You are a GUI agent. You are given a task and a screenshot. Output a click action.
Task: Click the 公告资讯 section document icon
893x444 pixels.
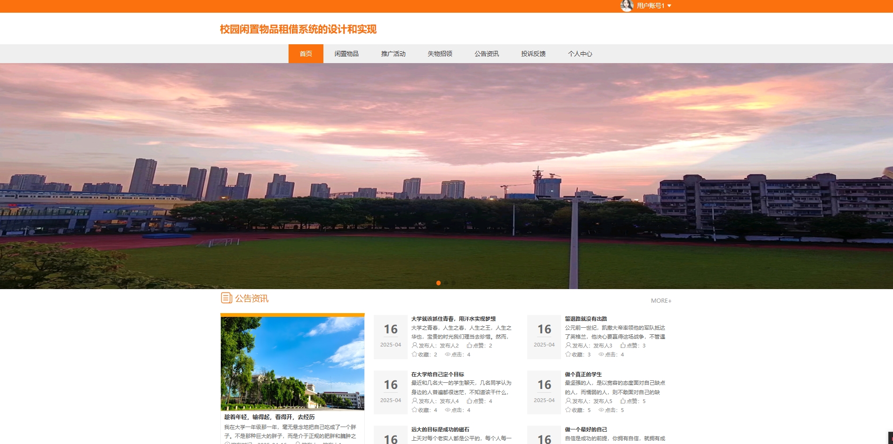point(226,298)
